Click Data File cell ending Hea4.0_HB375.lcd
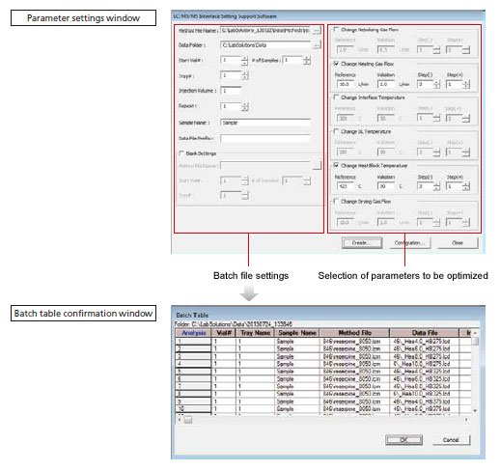 (x=425, y=402)
